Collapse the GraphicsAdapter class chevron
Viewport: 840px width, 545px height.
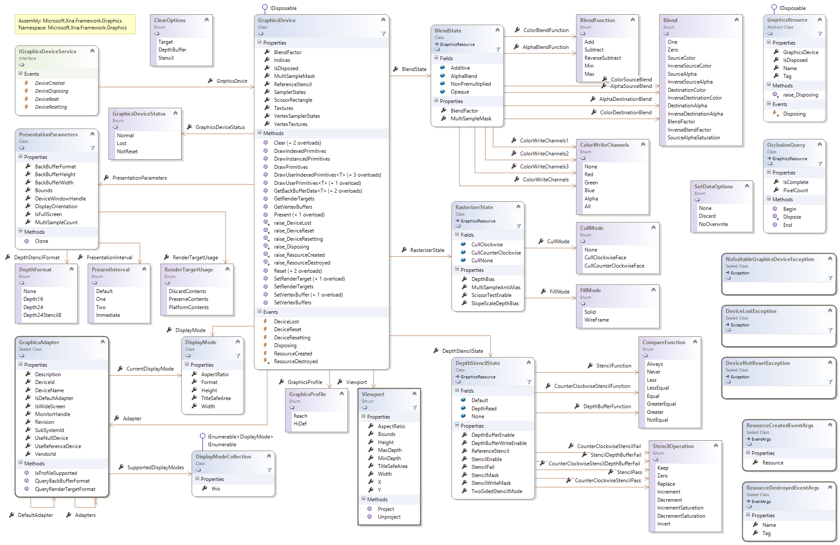click(x=103, y=342)
